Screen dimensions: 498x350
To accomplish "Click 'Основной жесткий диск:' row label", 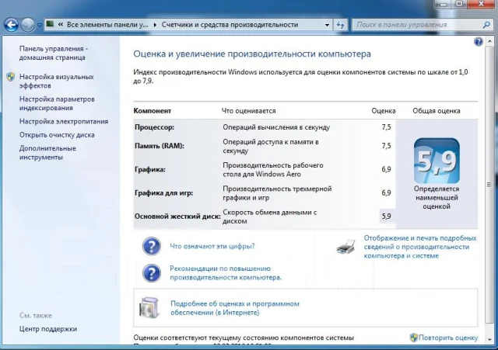I will tap(177, 217).
